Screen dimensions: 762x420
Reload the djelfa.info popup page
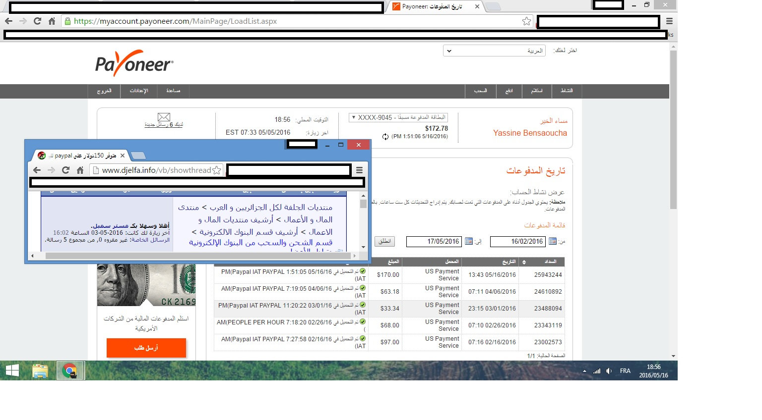point(65,170)
